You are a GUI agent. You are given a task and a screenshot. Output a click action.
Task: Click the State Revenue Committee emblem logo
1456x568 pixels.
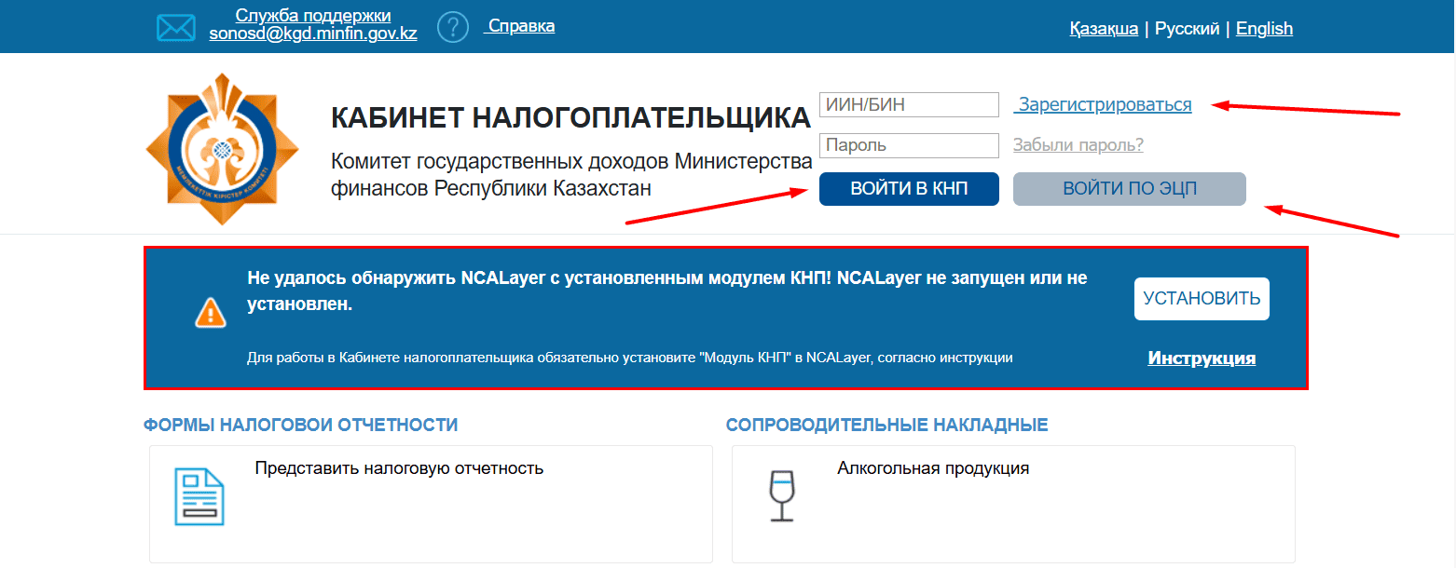point(222,146)
